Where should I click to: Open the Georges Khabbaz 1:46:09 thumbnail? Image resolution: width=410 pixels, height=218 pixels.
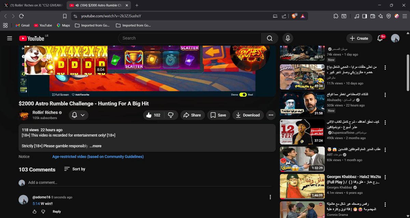pos(302,187)
